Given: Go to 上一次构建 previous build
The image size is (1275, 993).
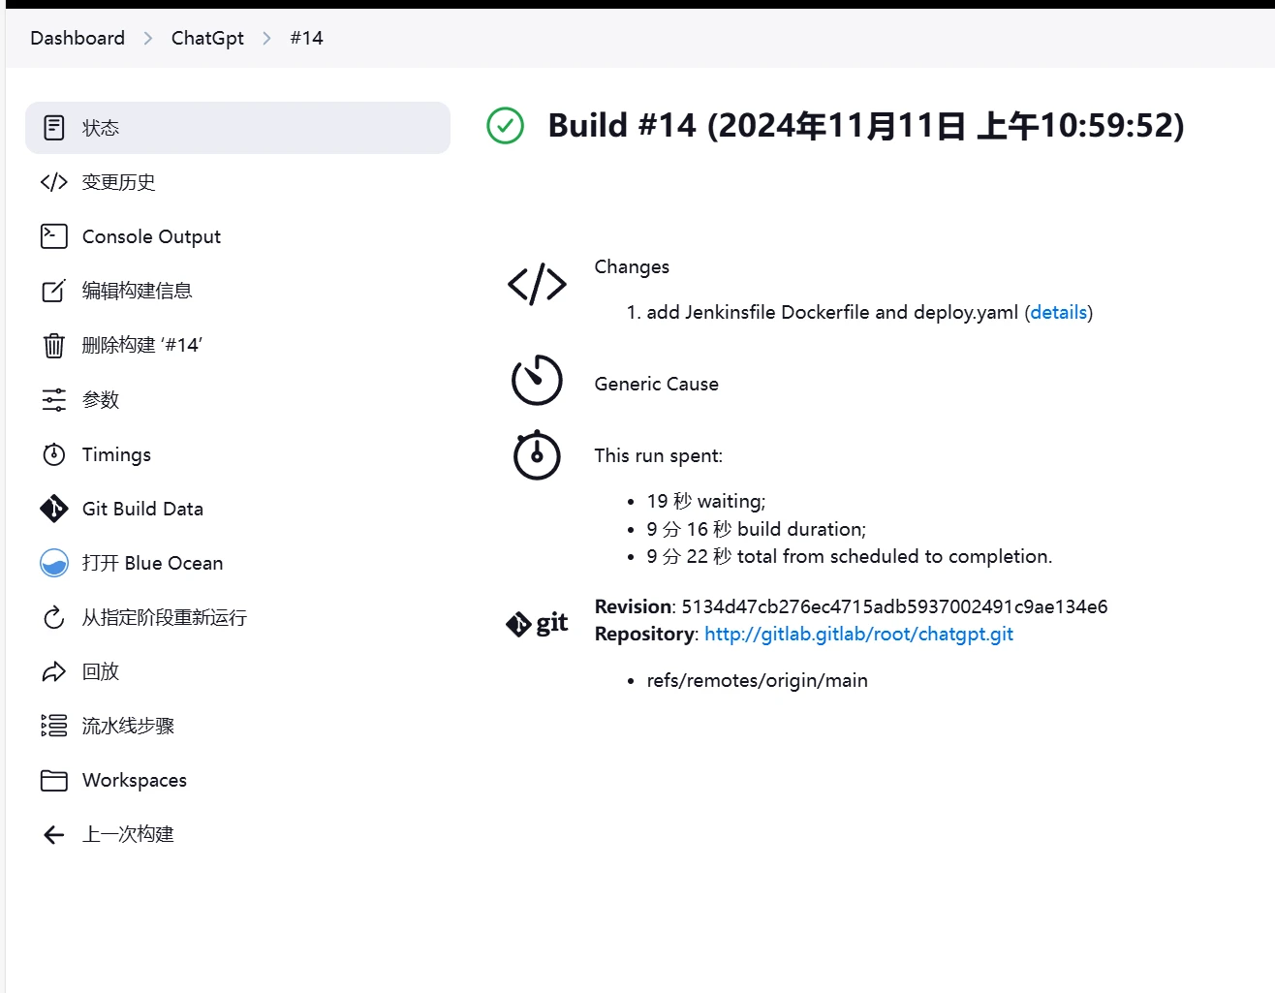Looking at the screenshot, I should click(128, 834).
